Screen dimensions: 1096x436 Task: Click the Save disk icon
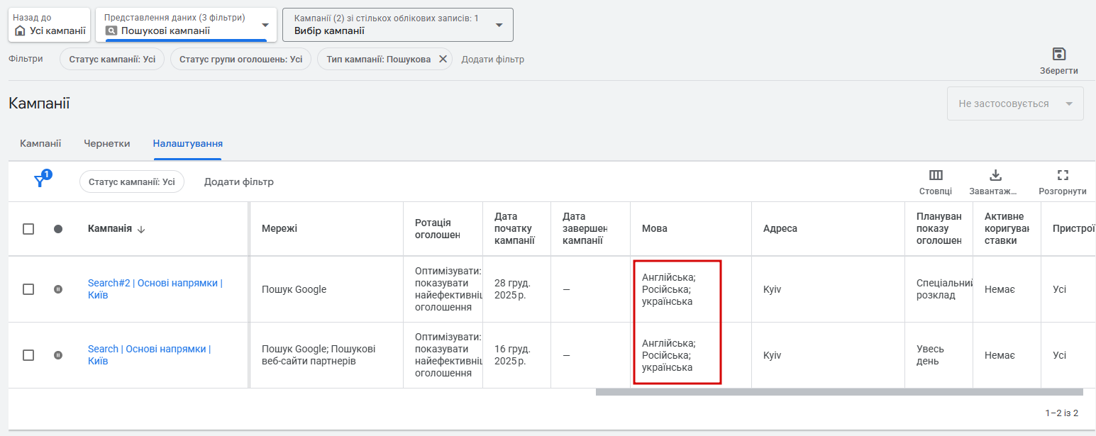tap(1058, 55)
